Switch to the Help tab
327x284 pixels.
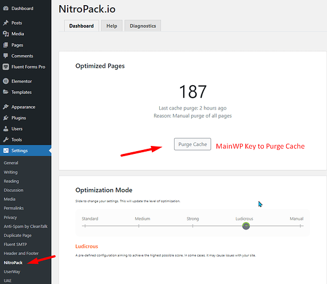point(111,26)
